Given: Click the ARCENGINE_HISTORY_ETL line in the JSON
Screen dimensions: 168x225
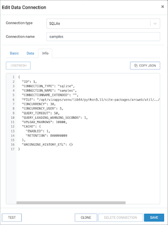Looking at the screenshot, I should pos(47,145).
